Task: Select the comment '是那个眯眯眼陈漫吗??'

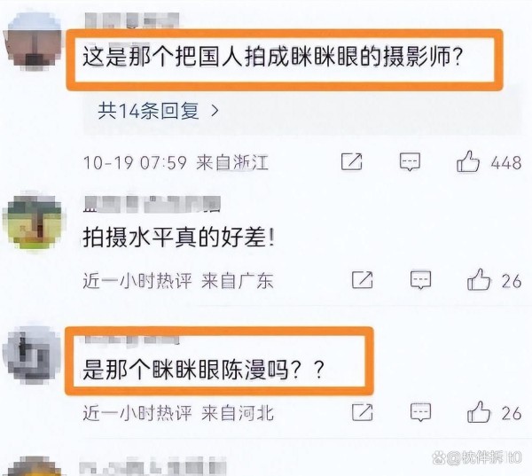Action: coord(203,369)
